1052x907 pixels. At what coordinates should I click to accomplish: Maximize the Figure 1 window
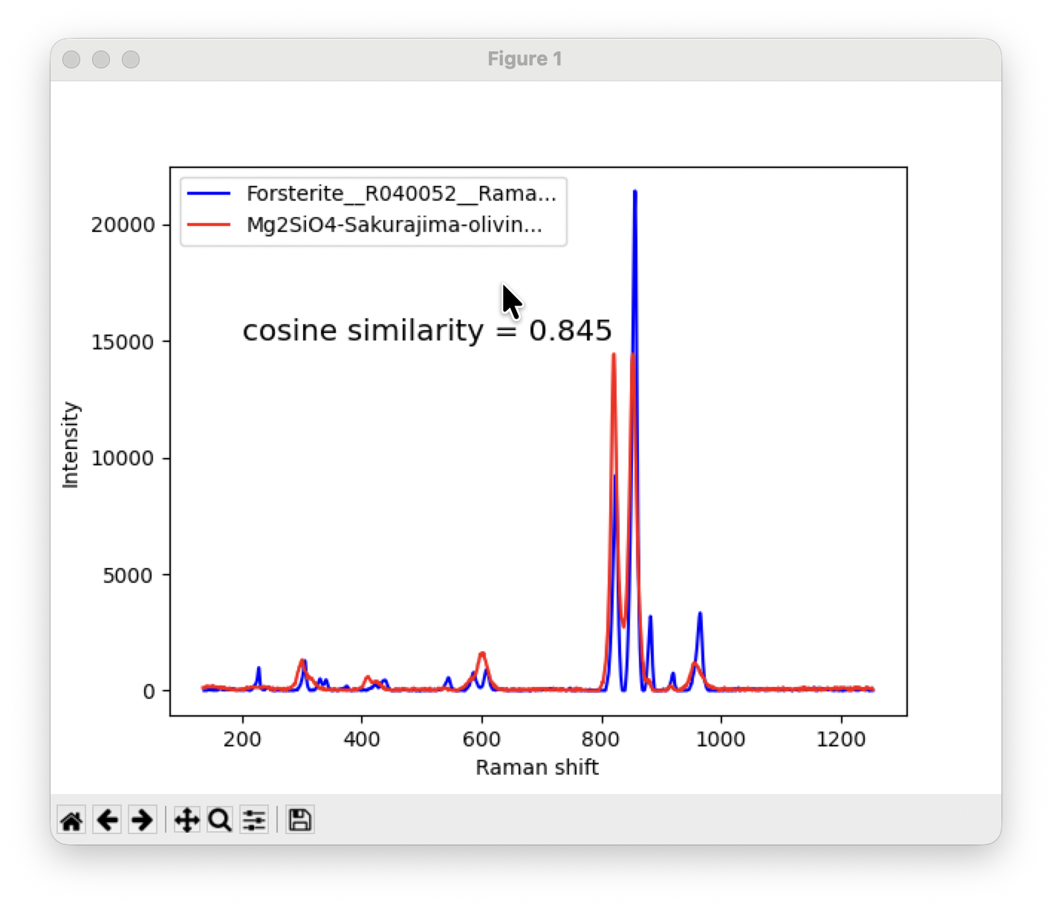pos(131,59)
